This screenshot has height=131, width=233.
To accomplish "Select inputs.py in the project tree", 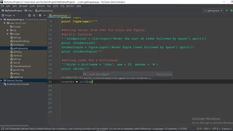I will pos(16,56).
